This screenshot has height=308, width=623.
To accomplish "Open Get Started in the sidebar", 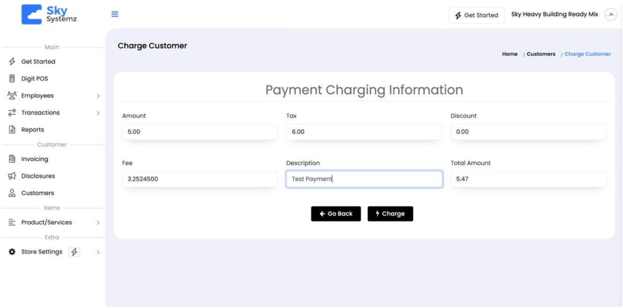I will (38, 62).
